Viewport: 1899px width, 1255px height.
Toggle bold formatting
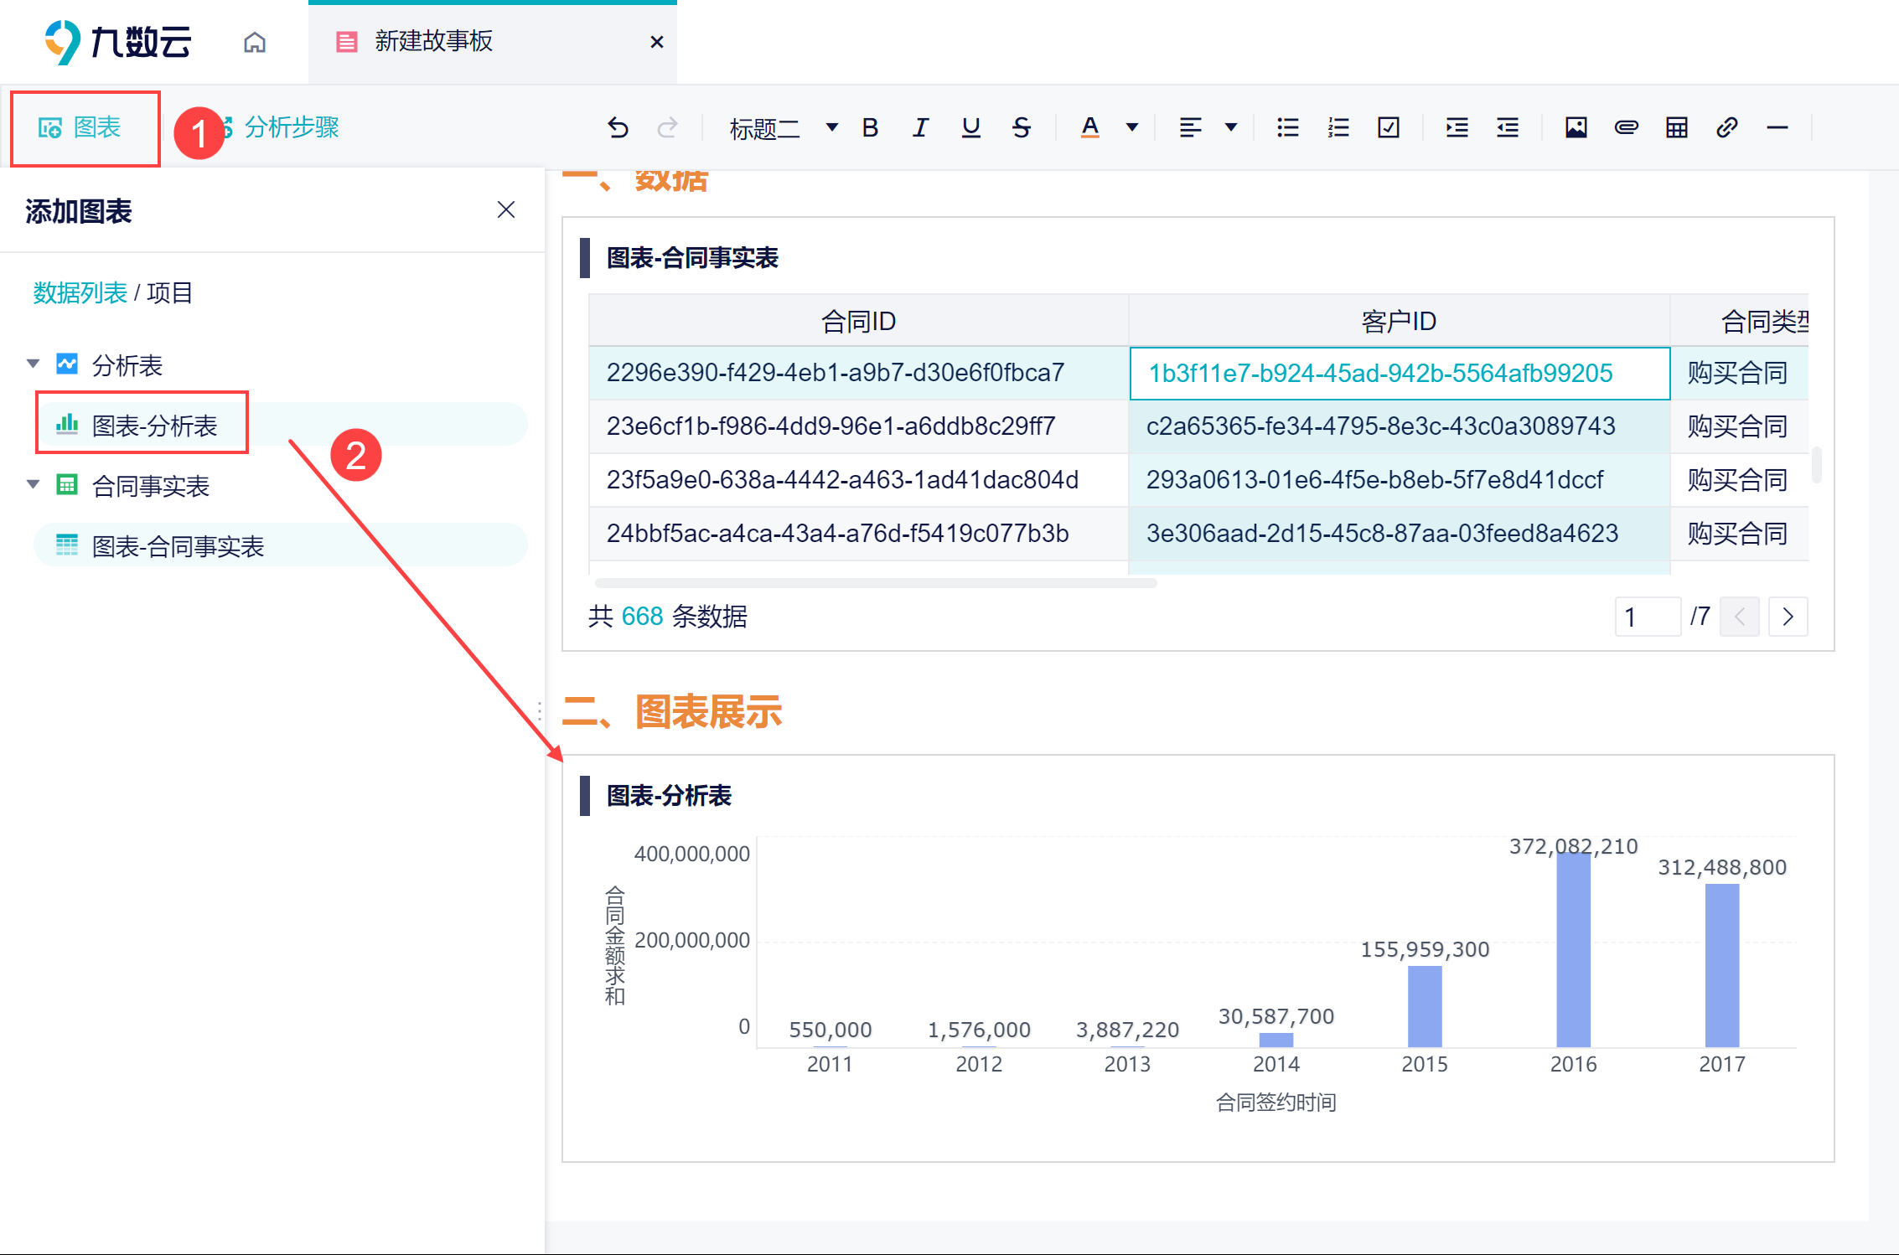tap(870, 127)
